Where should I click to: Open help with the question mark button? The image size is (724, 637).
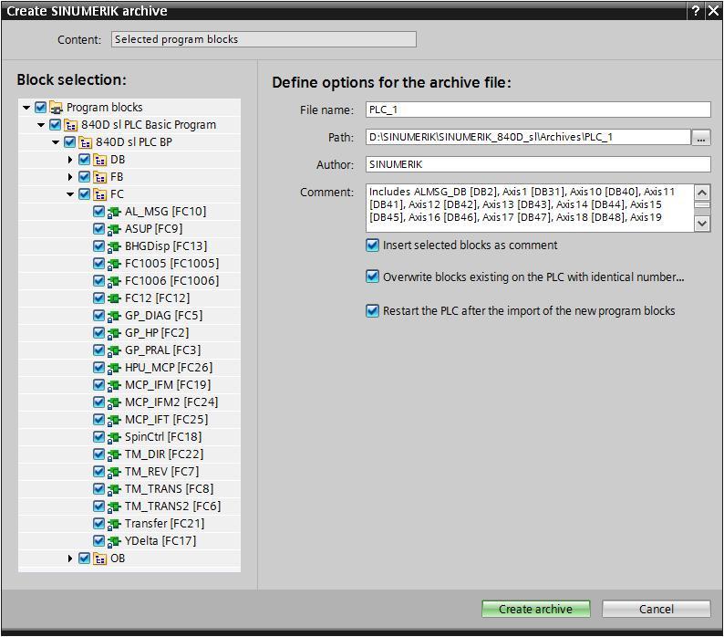coord(696,10)
